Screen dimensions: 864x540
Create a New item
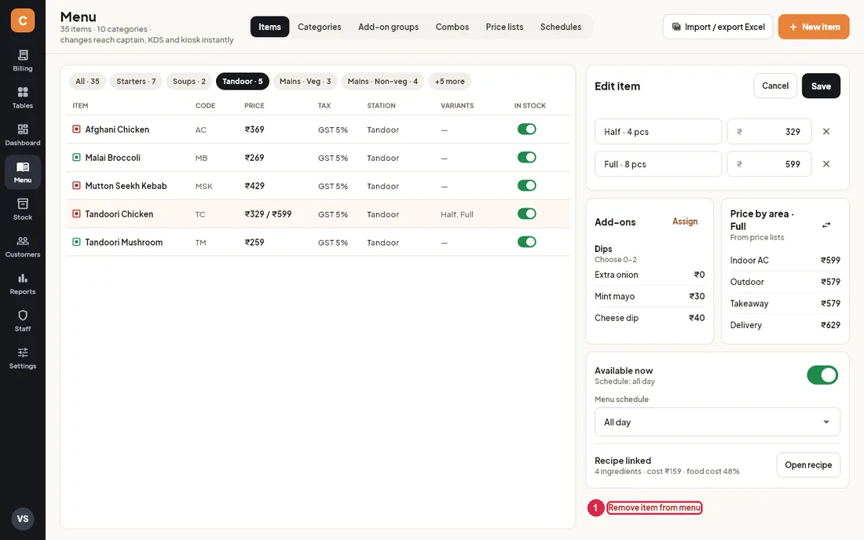click(814, 27)
